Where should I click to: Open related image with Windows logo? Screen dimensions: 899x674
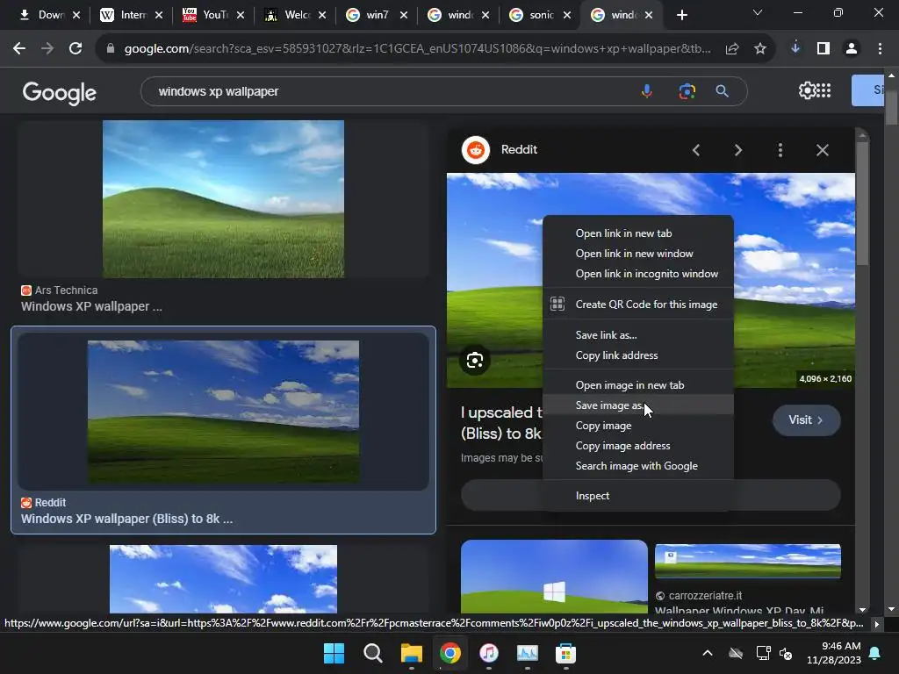(x=554, y=576)
